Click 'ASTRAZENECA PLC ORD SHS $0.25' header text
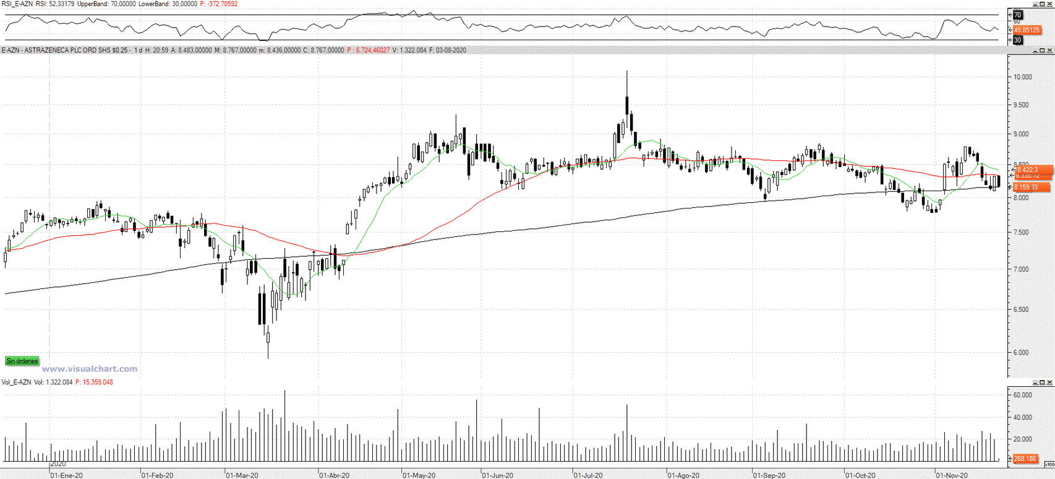 point(77,50)
